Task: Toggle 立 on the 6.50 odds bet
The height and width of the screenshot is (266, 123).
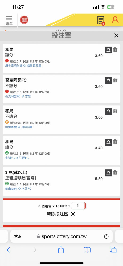Action: [109, 173]
